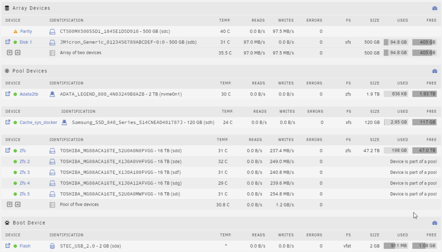The image size is (442, 252).
Task: Click the drive icon for TOSHIBA X1J0A12AFVGG
Action: pyautogui.click(x=52, y=183)
